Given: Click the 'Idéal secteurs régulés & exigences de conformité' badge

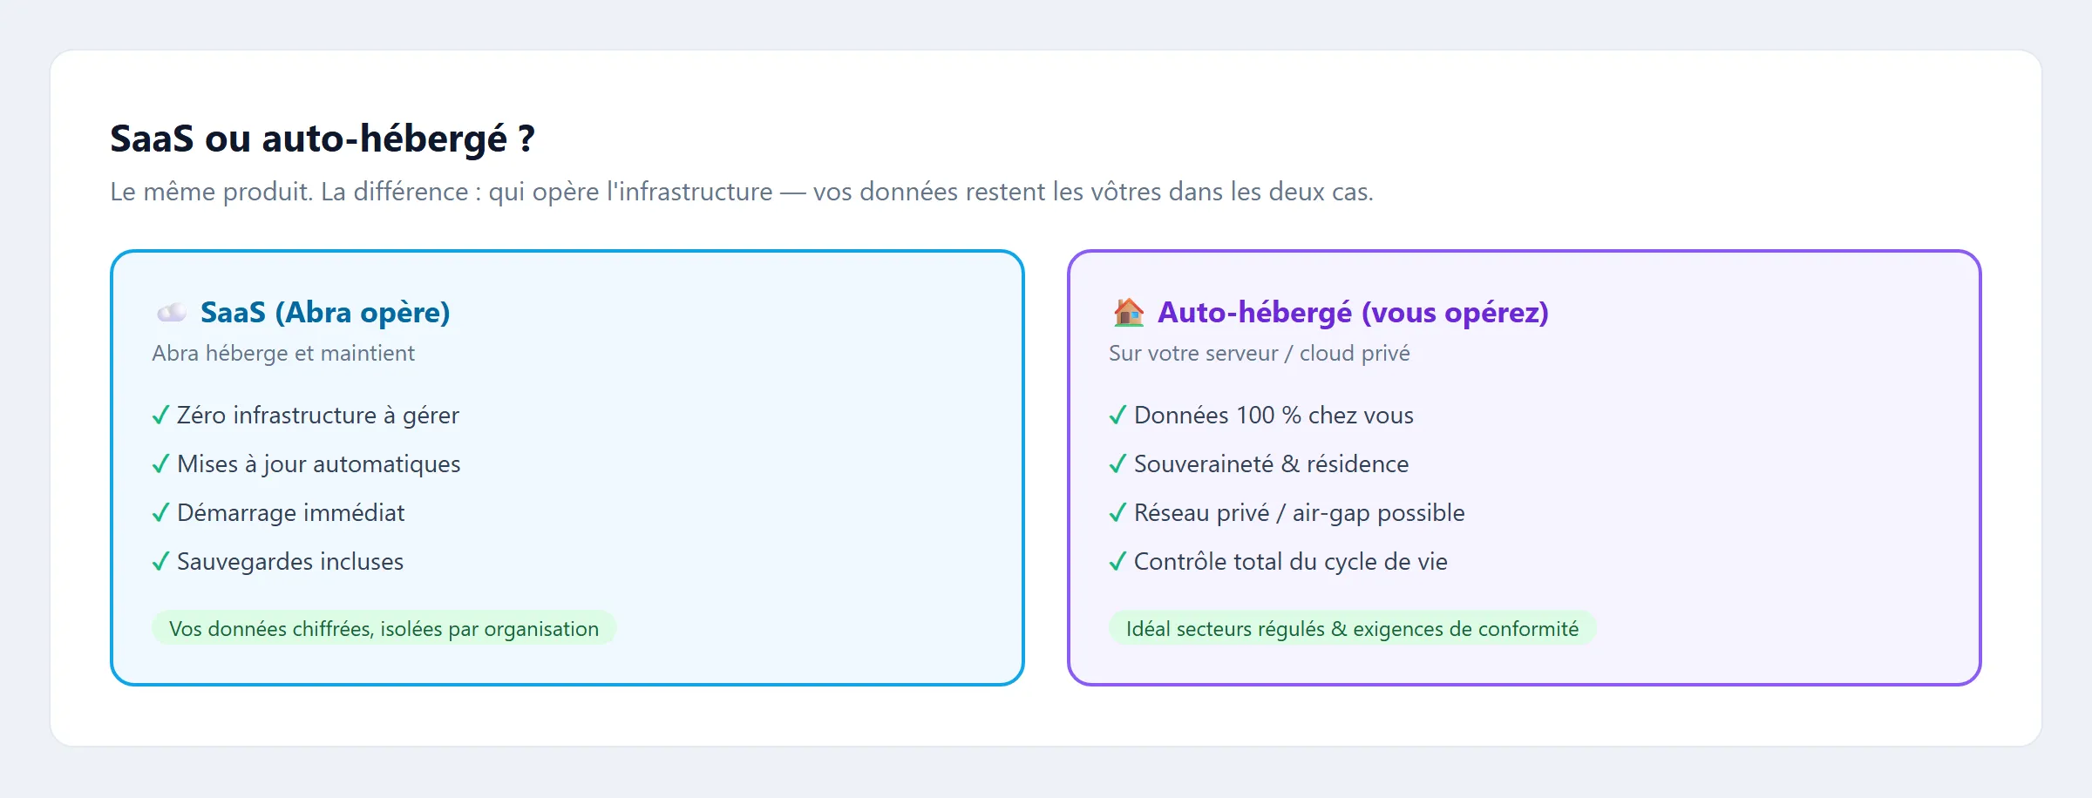Looking at the screenshot, I should click(x=1352, y=628).
